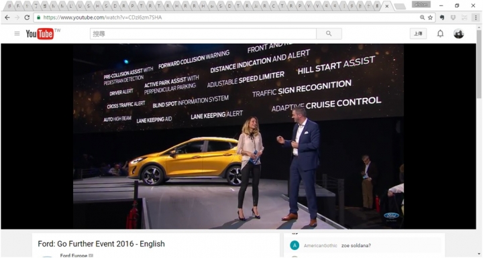The height and width of the screenshot is (258, 483).
Task: Reload the page
Action: pos(27,17)
